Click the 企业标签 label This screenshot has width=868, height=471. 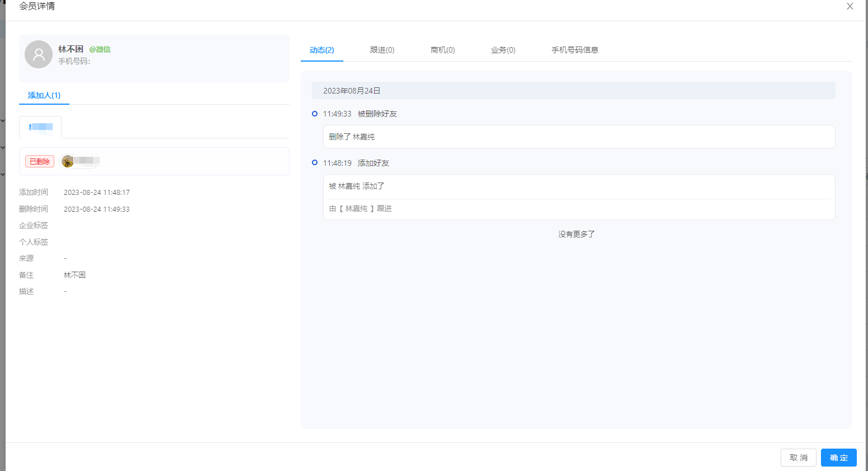pyautogui.click(x=34, y=225)
